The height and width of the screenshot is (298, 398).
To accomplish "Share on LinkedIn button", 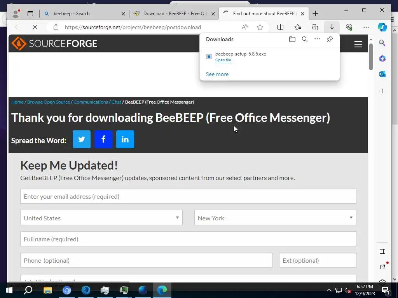I will click(125, 139).
